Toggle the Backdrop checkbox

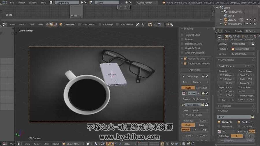pyautogui.click(x=100, y=25)
